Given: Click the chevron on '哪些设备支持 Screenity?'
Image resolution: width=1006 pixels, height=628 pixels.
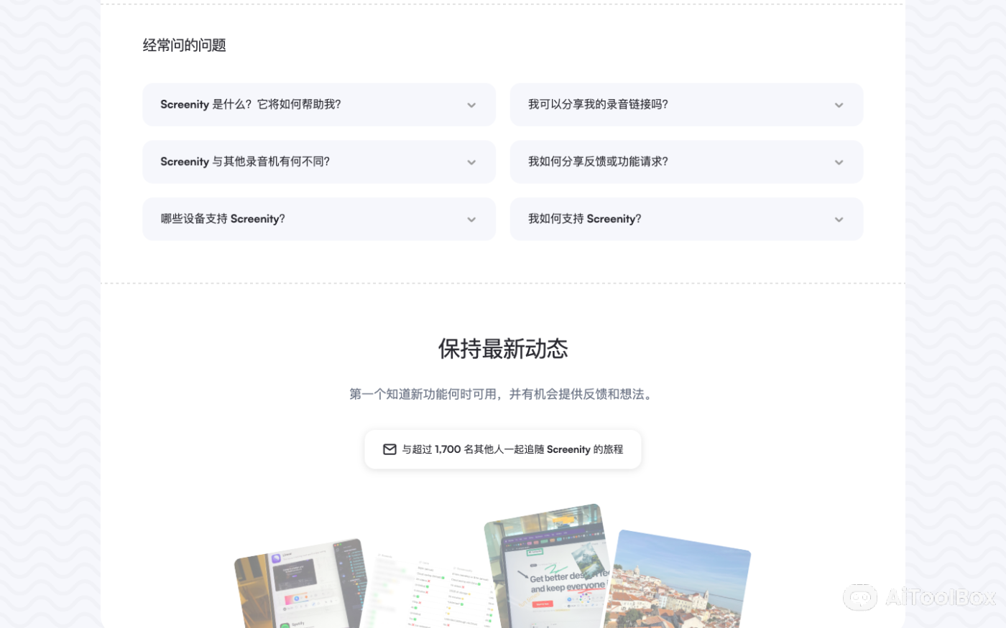Looking at the screenshot, I should [471, 219].
